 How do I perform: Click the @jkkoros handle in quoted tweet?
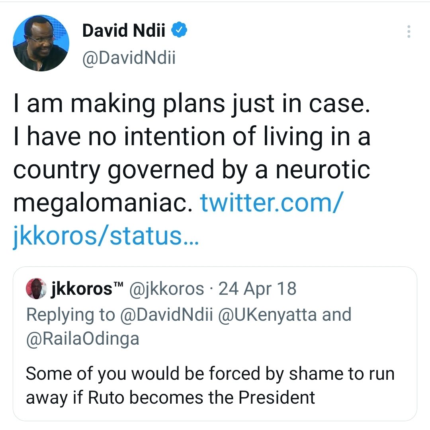[166, 289]
